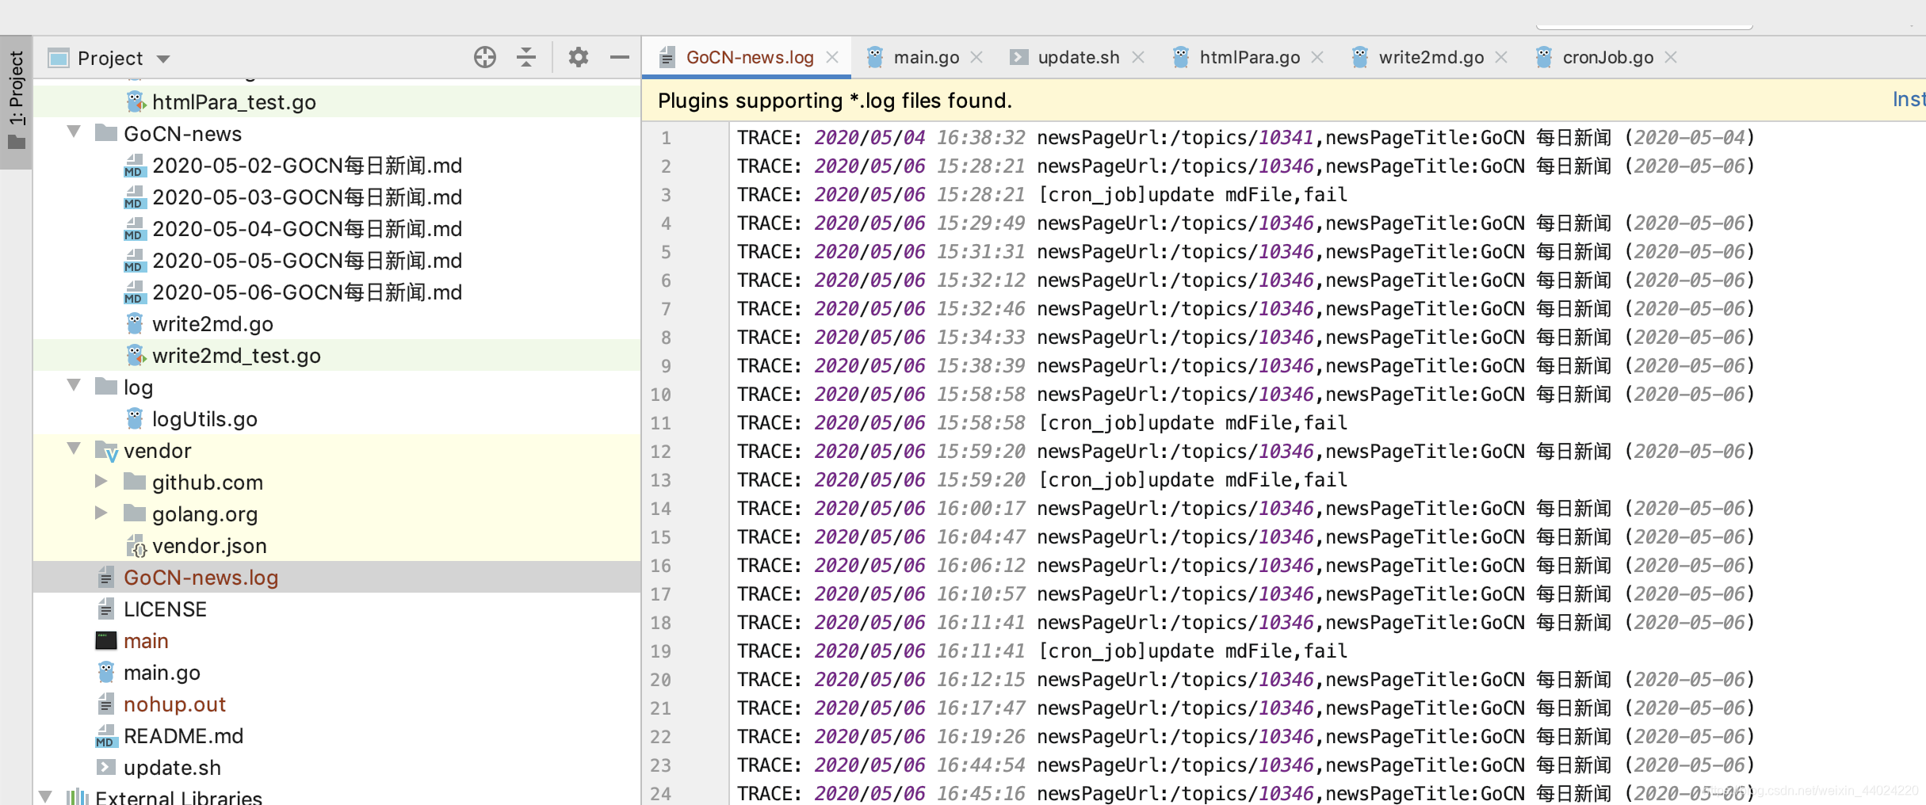Open 2020-05-05-GOCN每日新闻.md file
The width and height of the screenshot is (1926, 805).
point(336,260)
